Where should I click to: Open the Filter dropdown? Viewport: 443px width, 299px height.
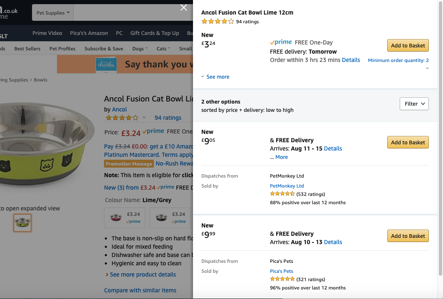(x=414, y=104)
